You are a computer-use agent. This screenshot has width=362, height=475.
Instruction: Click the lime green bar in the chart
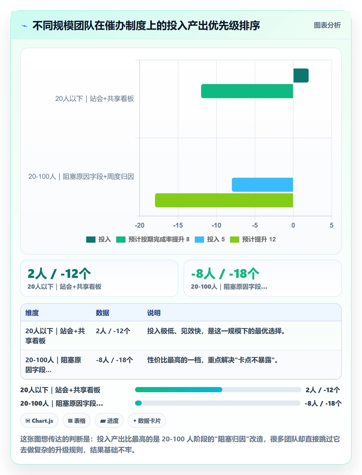(224, 200)
